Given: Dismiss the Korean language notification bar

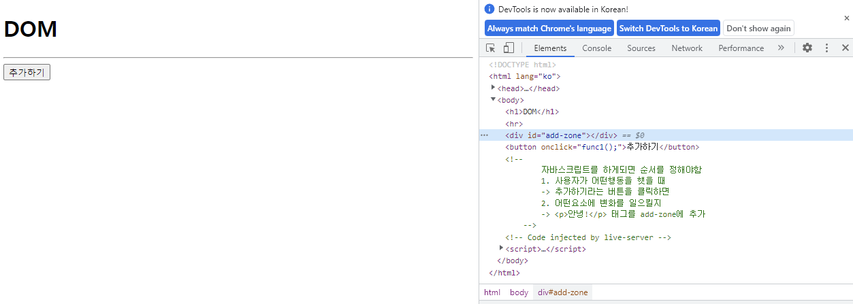Looking at the screenshot, I should click(846, 18).
